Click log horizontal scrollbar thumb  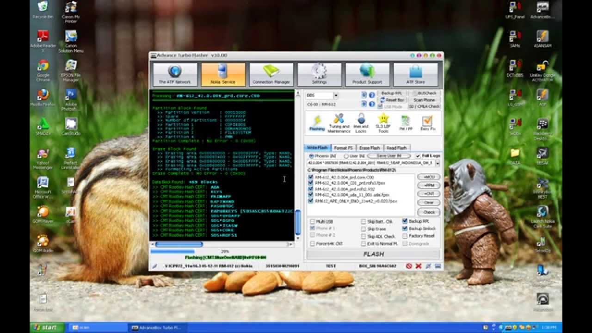click(179, 244)
